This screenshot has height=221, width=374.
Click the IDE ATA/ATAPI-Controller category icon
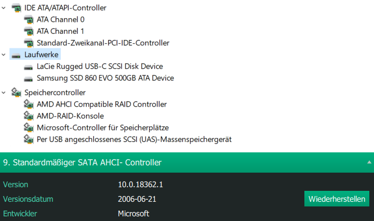(x=16, y=8)
